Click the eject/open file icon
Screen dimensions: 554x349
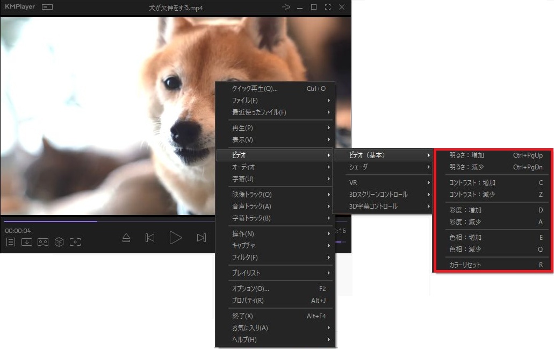point(126,238)
